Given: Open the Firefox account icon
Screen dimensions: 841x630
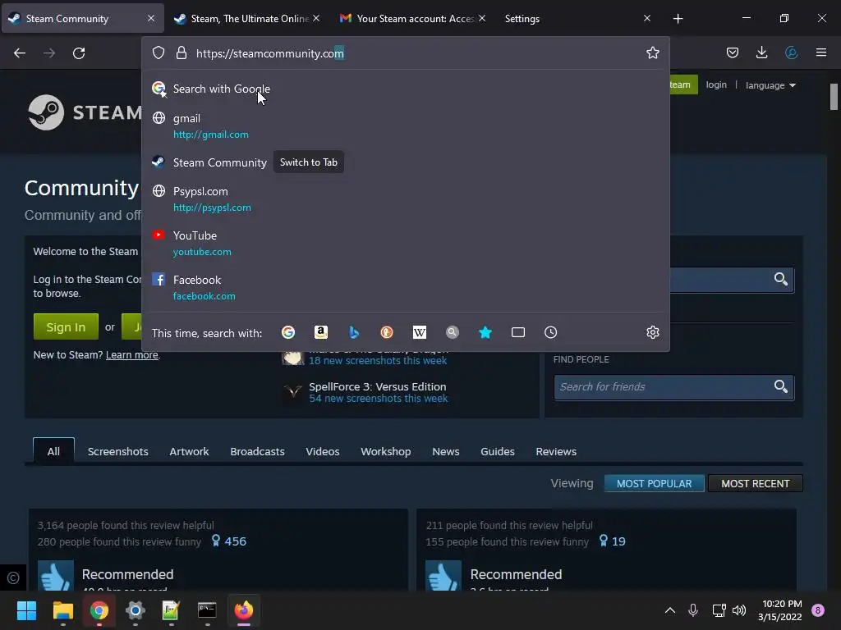Looking at the screenshot, I should pos(791,52).
